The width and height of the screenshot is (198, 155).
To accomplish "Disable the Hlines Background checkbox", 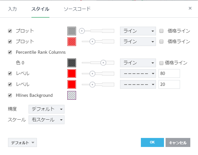I will point(10,95).
